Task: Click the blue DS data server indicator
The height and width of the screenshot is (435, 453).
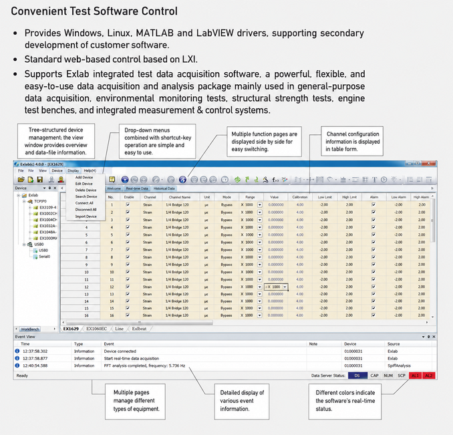Action: pos(357,376)
